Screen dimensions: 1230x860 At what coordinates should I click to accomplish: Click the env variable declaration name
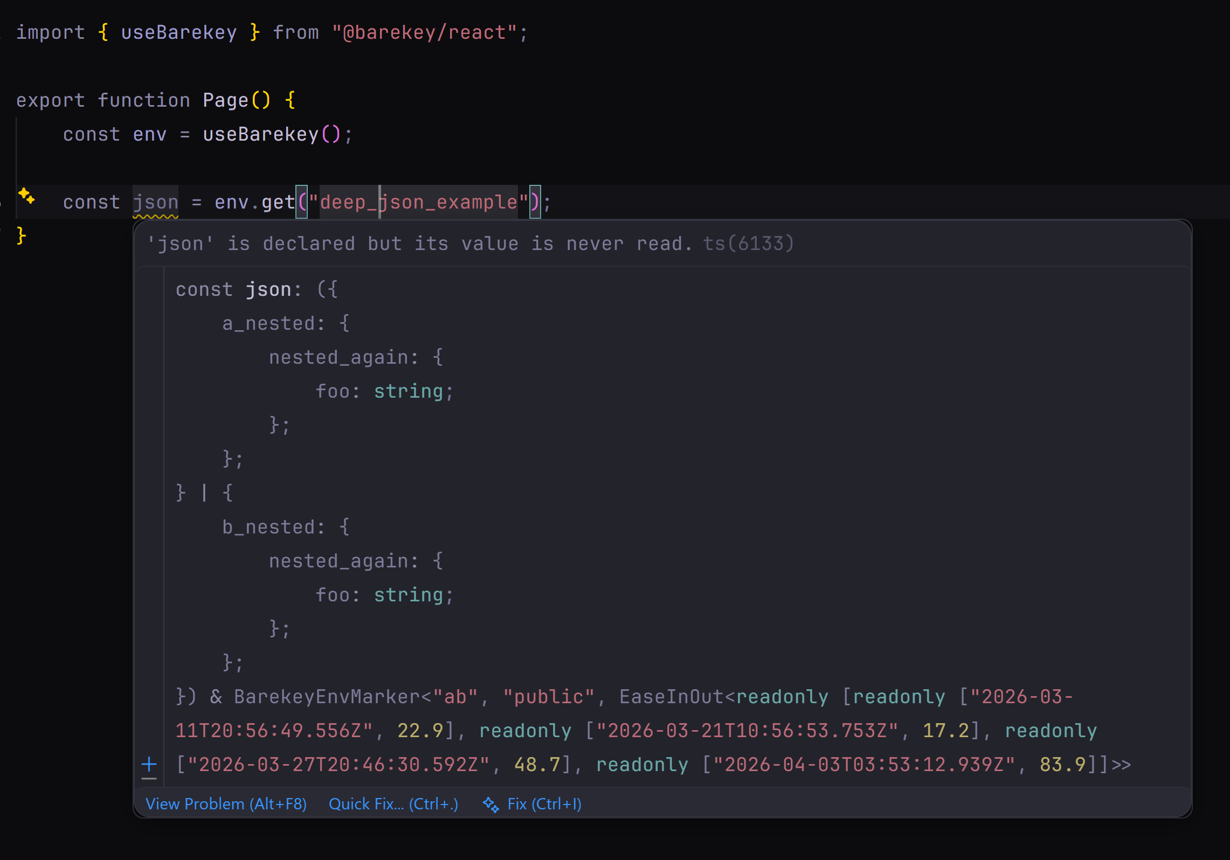point(149,135)
